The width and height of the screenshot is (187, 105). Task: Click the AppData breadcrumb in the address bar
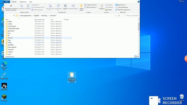point(37,15)
